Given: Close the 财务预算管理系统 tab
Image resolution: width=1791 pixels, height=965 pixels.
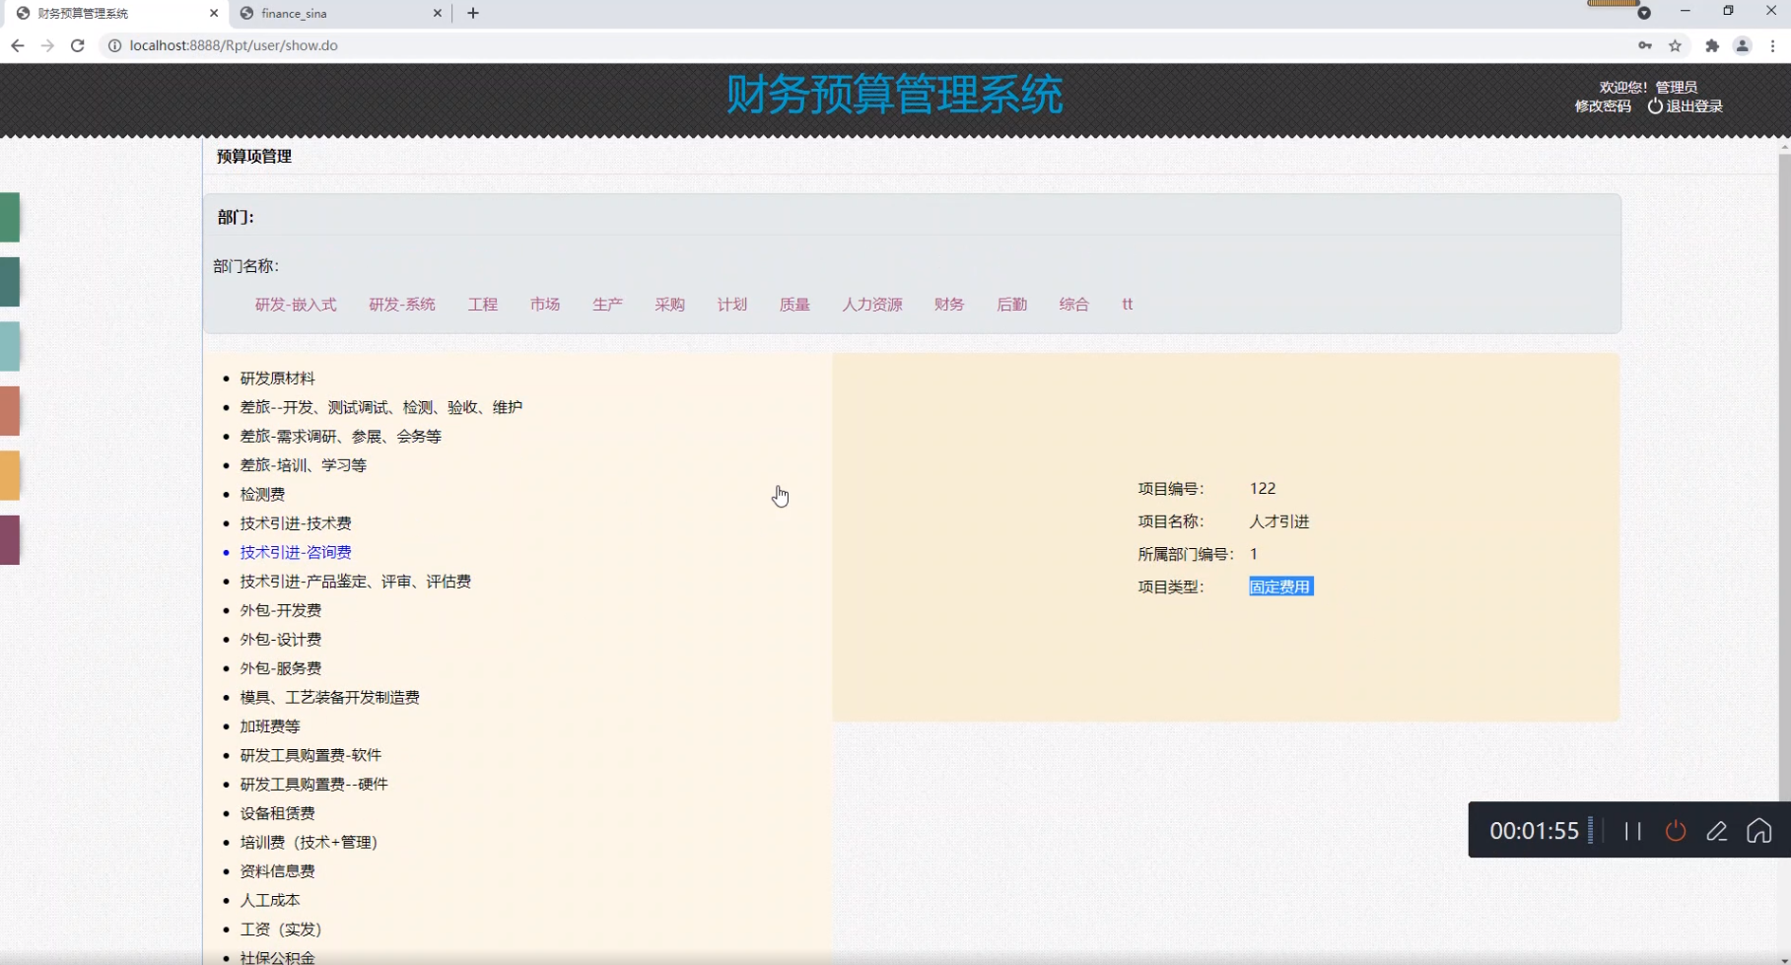Looking at the screenshot, I should point(214,13).
